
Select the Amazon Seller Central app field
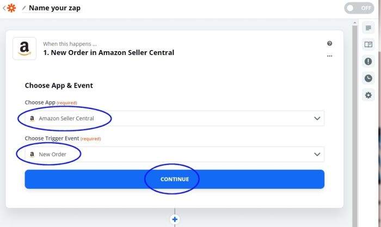tap(175, 118)
